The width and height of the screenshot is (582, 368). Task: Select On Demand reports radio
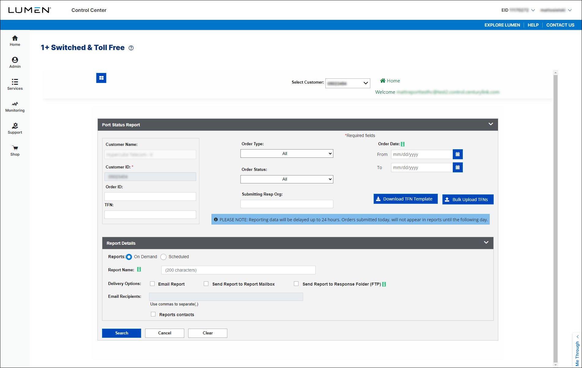click(x=129, y=257)
